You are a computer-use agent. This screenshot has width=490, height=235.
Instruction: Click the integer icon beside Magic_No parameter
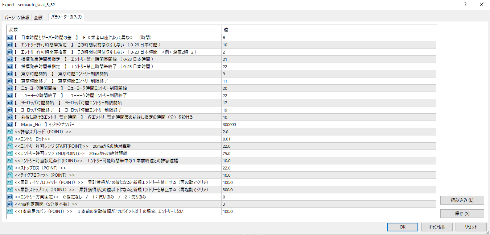pos(10,125)
